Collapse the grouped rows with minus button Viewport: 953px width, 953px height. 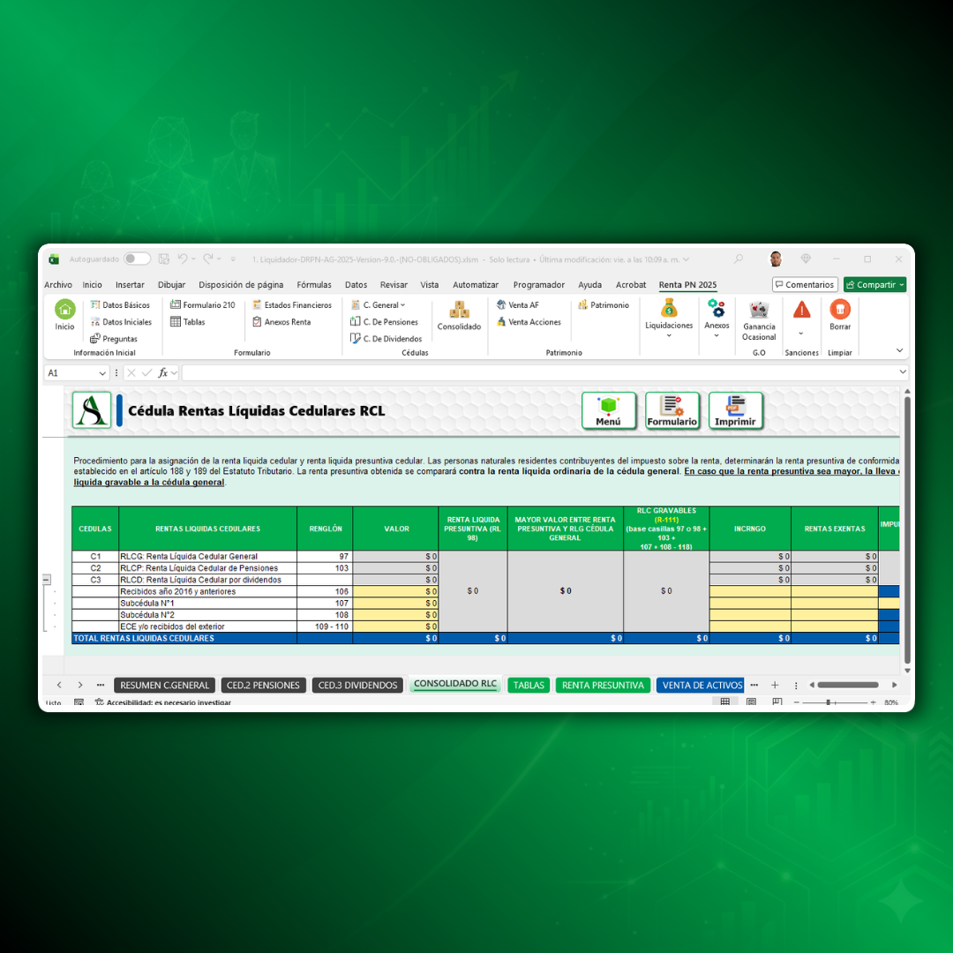pos(47,580)
